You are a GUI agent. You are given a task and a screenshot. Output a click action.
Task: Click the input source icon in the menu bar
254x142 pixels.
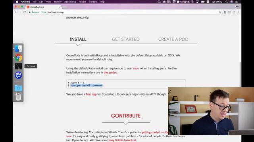pyautogui.click(x=208, y=2)
